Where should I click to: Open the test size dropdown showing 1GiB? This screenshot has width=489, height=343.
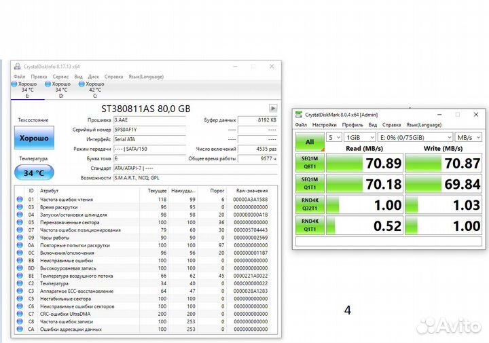359,137
